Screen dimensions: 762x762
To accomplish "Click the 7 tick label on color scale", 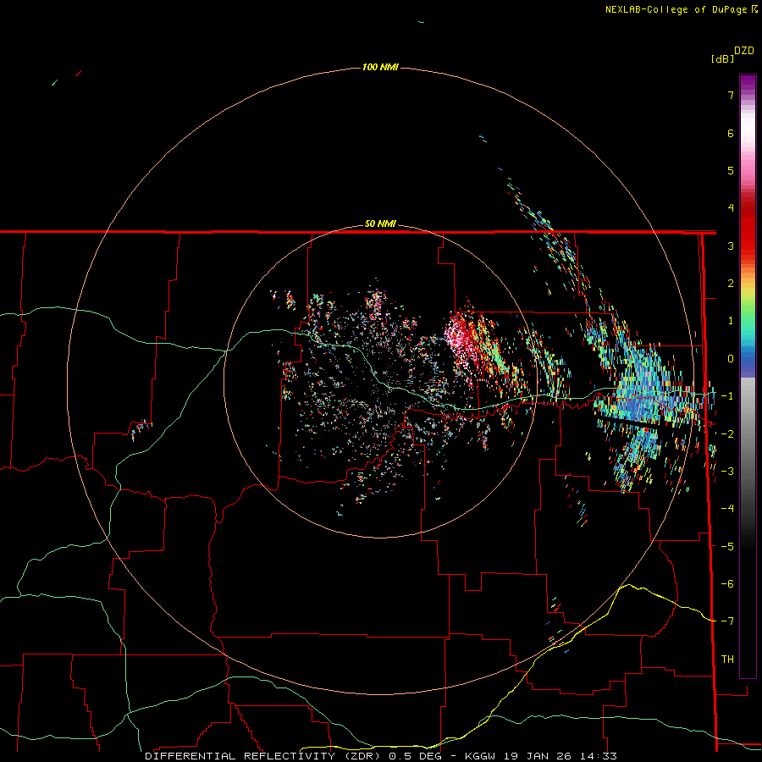I will coord(731,95).
